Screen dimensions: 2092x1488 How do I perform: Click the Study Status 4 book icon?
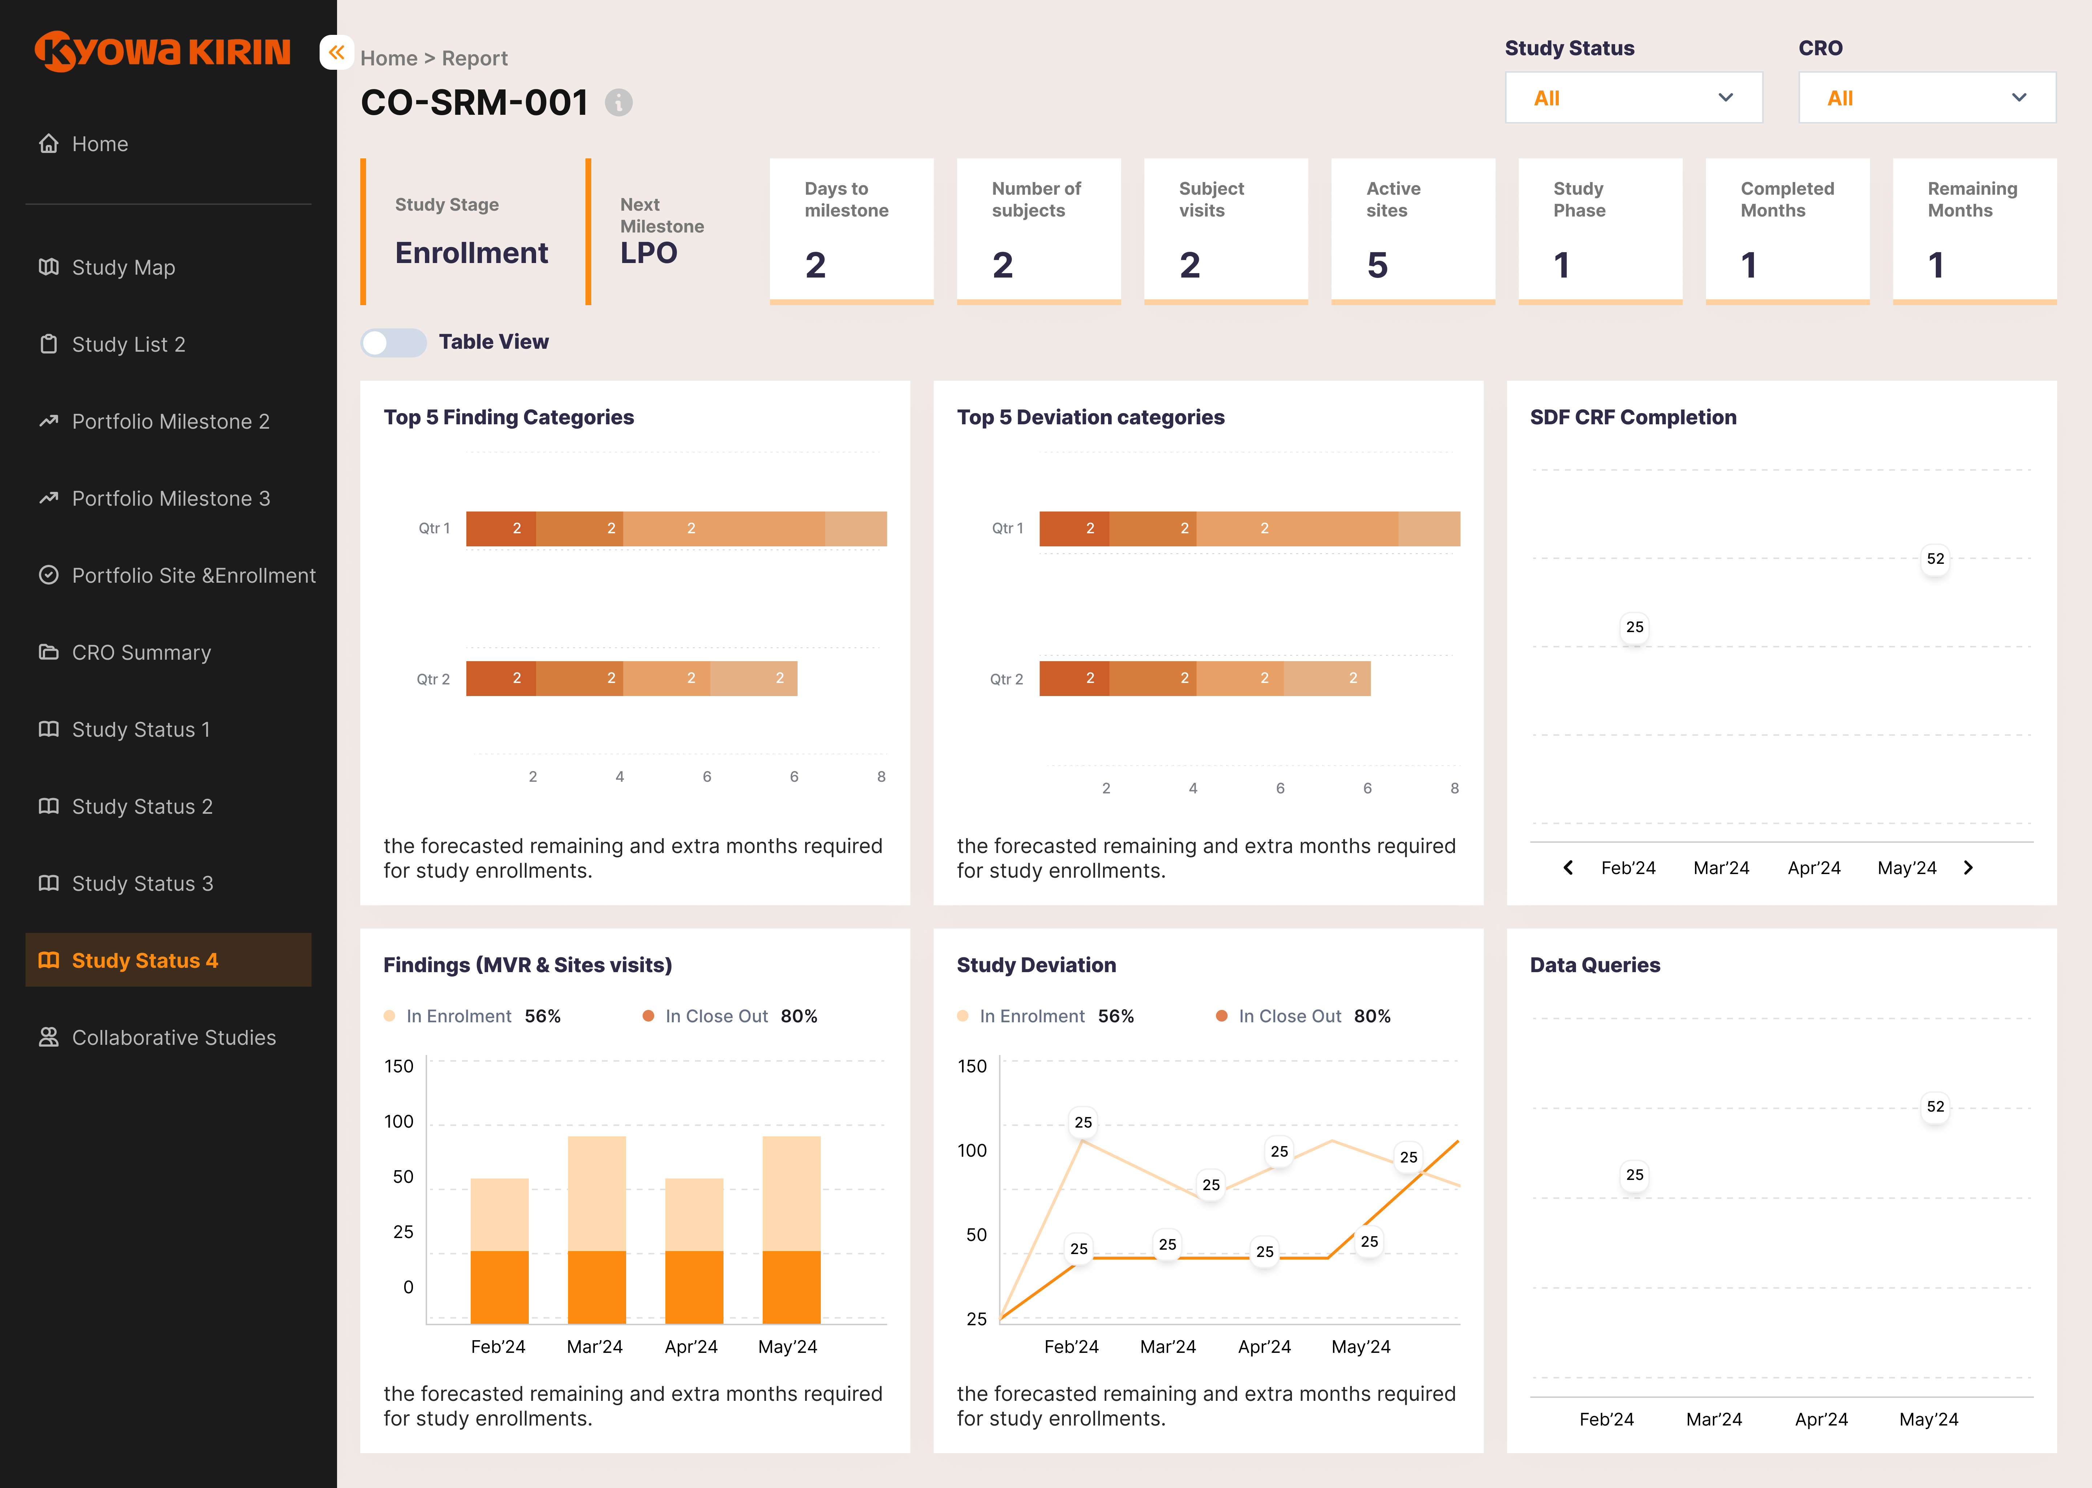49,959
